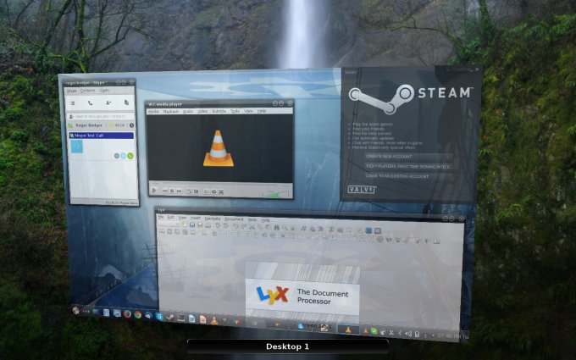Click VLC previous track button
This screenshot has height=360, width=576.
pos(165,191)
